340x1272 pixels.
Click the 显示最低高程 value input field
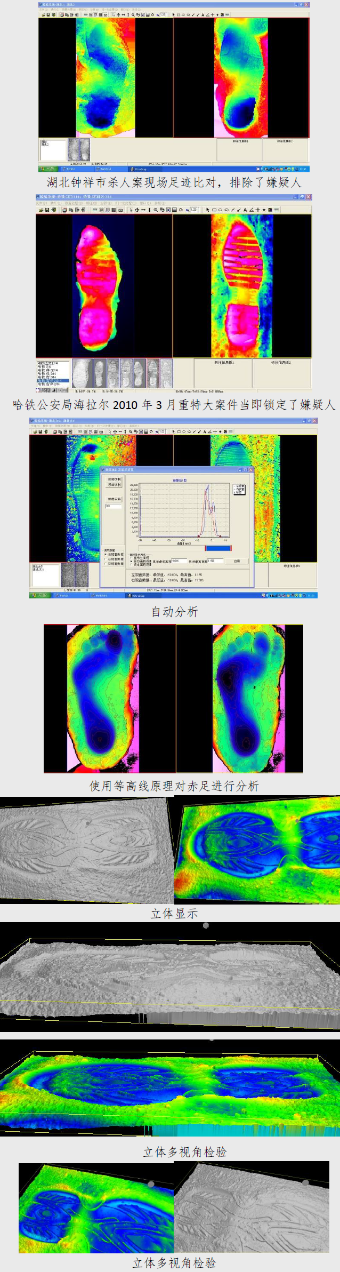tap(179, 561)
